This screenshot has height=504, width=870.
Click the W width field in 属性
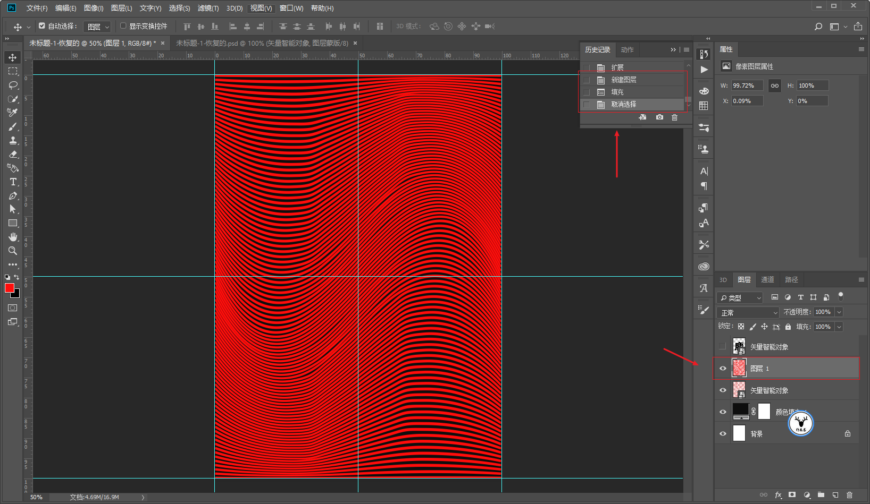coord(747,86)
